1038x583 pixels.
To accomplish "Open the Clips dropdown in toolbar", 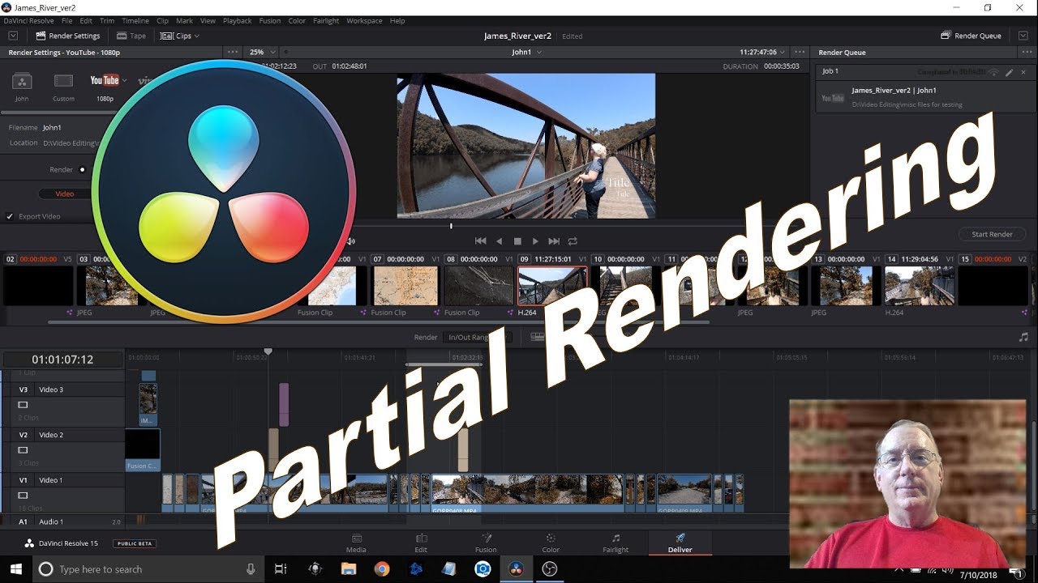I will pos(179,36).
